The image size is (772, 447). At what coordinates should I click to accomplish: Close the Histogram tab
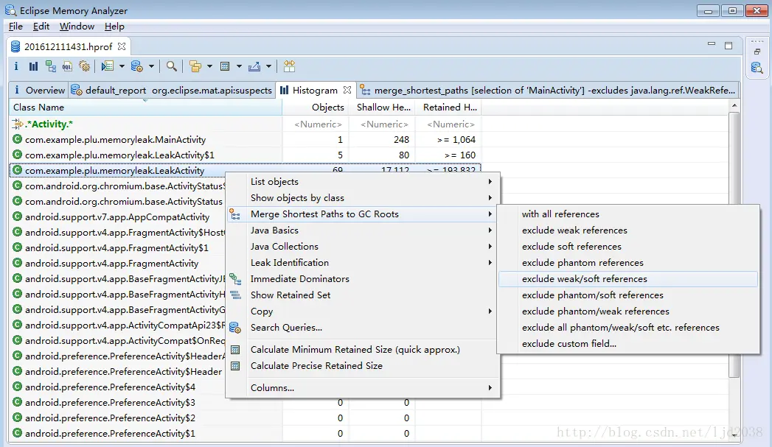pos(347,90)
